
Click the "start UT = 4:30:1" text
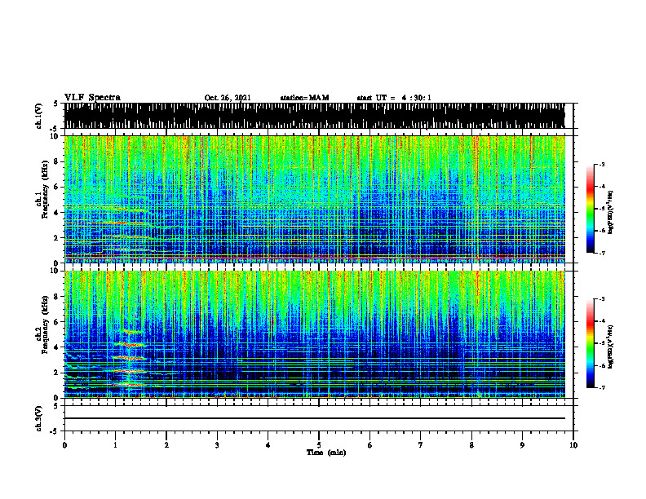click(394, 98)
